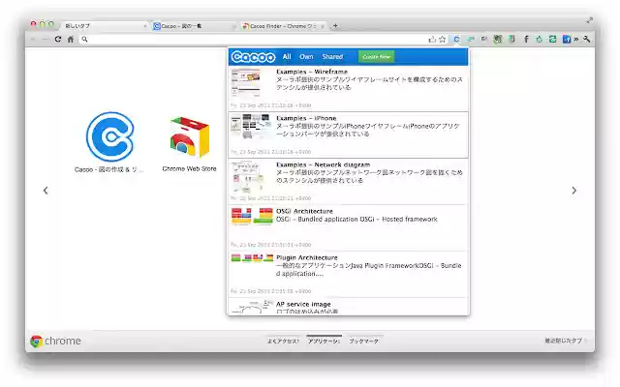Switch to the 'Cacoo Finder - Chrome' tab
The height and width of the screenshot is (387, 620).
click(x=283, y=26)
